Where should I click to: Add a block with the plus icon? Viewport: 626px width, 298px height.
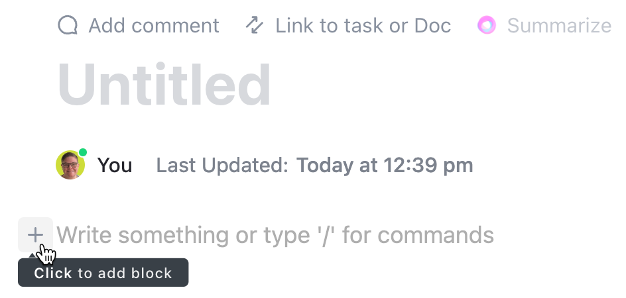pos(35,234)
